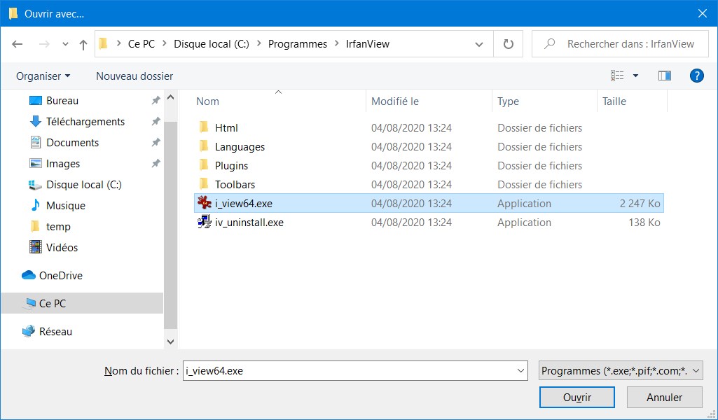Click the Ouvrir button

click(x=577, y=398)
